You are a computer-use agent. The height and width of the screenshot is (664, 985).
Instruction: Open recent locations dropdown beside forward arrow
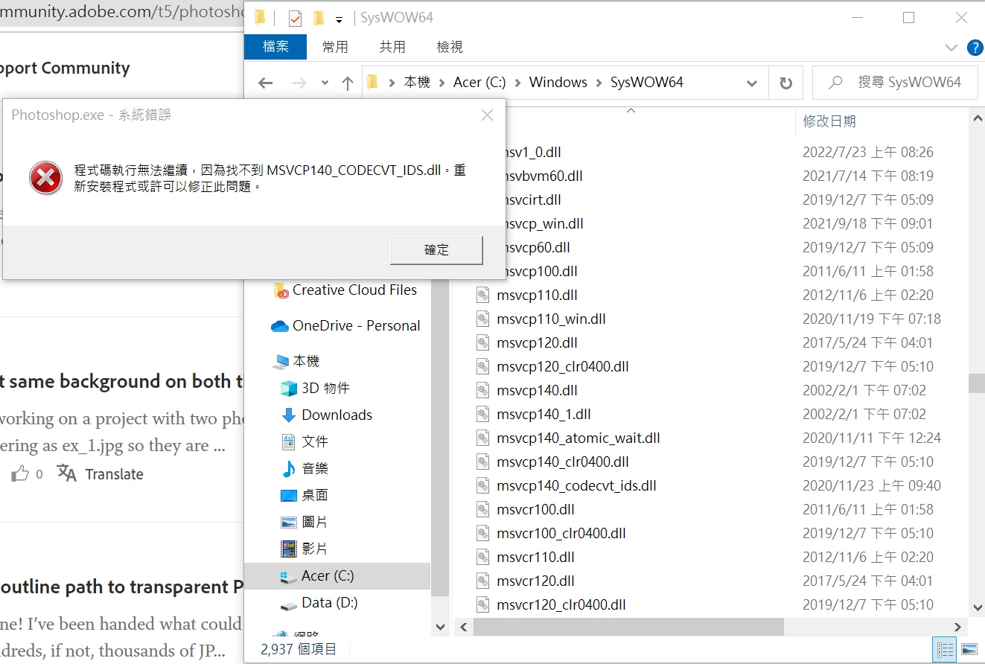tap(325, 83)
